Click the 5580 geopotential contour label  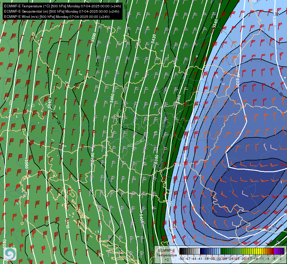[x=5, y=244]
